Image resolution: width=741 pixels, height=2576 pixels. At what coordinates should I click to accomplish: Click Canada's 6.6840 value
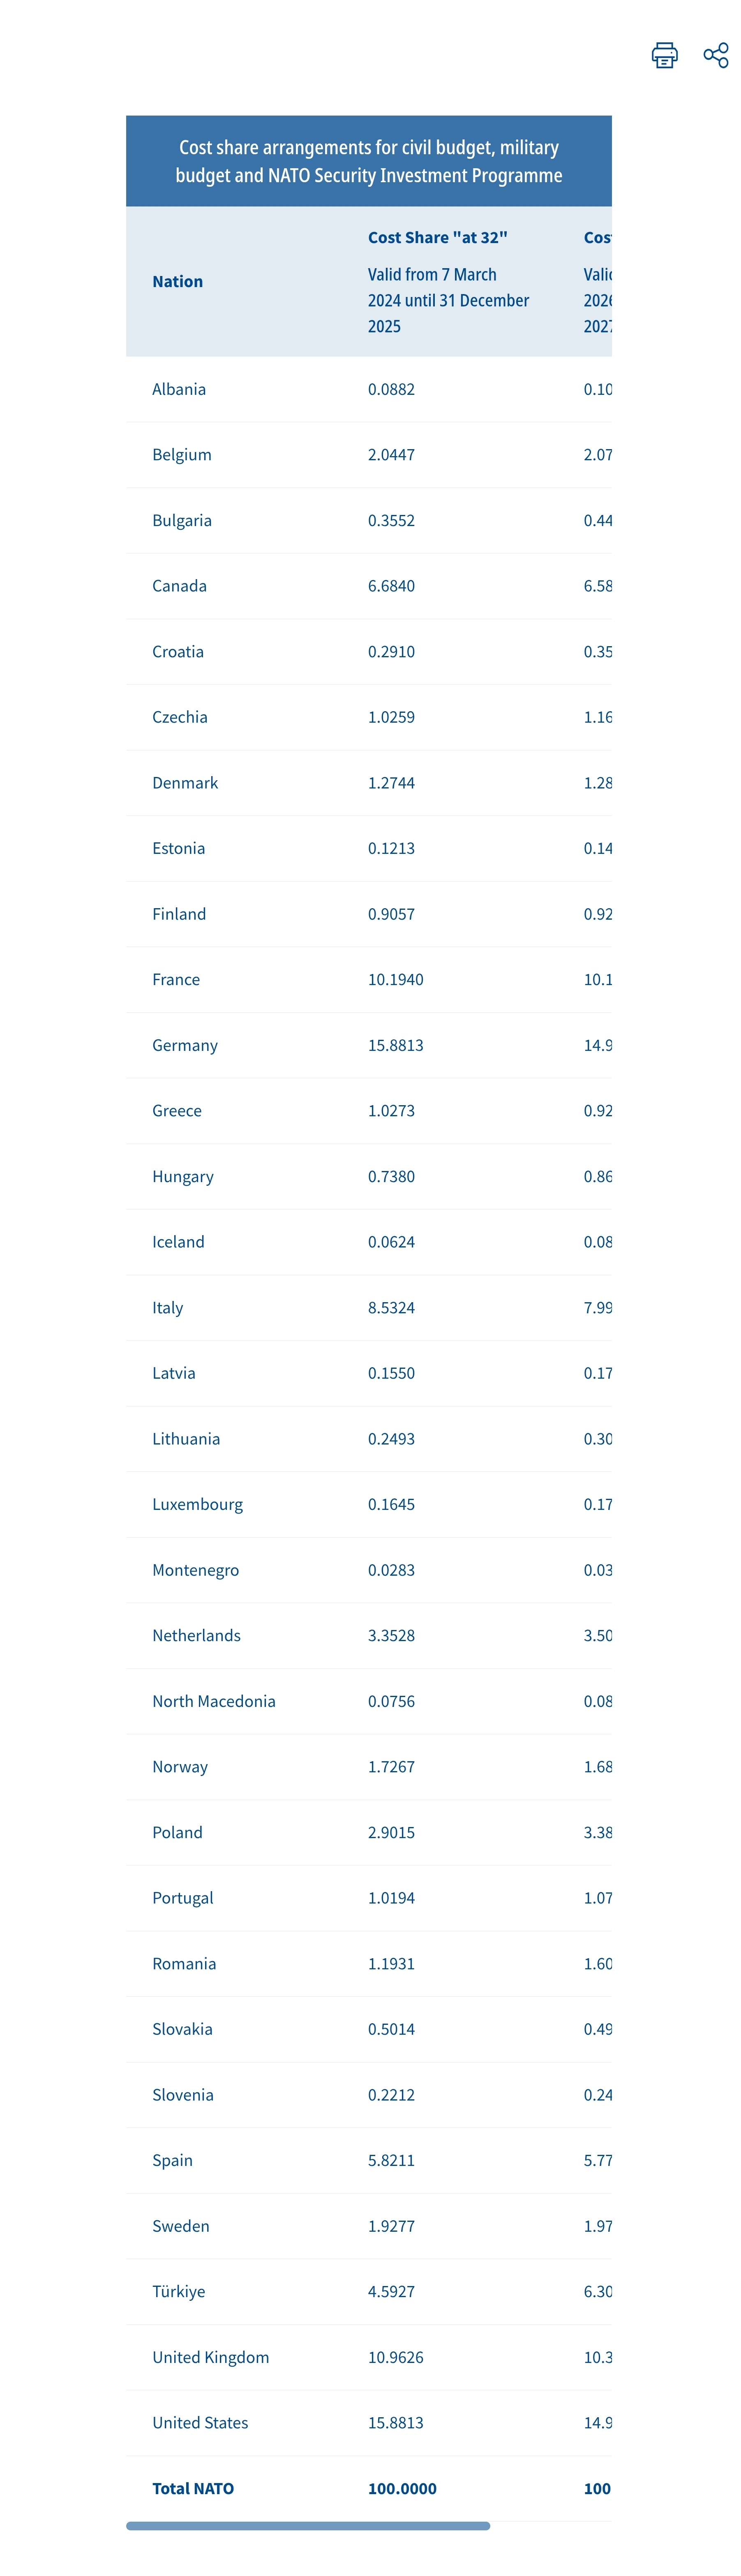[x=392, y=586]
